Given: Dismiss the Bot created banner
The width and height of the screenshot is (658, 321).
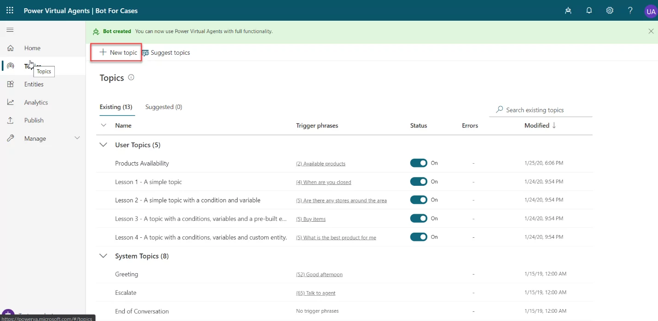Looking at the screenshot, I should click(x=651, y=31).
